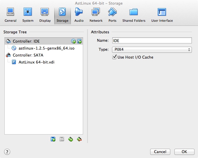The height and width of the screenshot is (158, 198).
Task: Go to the Audio settings tab
Action: tap(79, 15)
